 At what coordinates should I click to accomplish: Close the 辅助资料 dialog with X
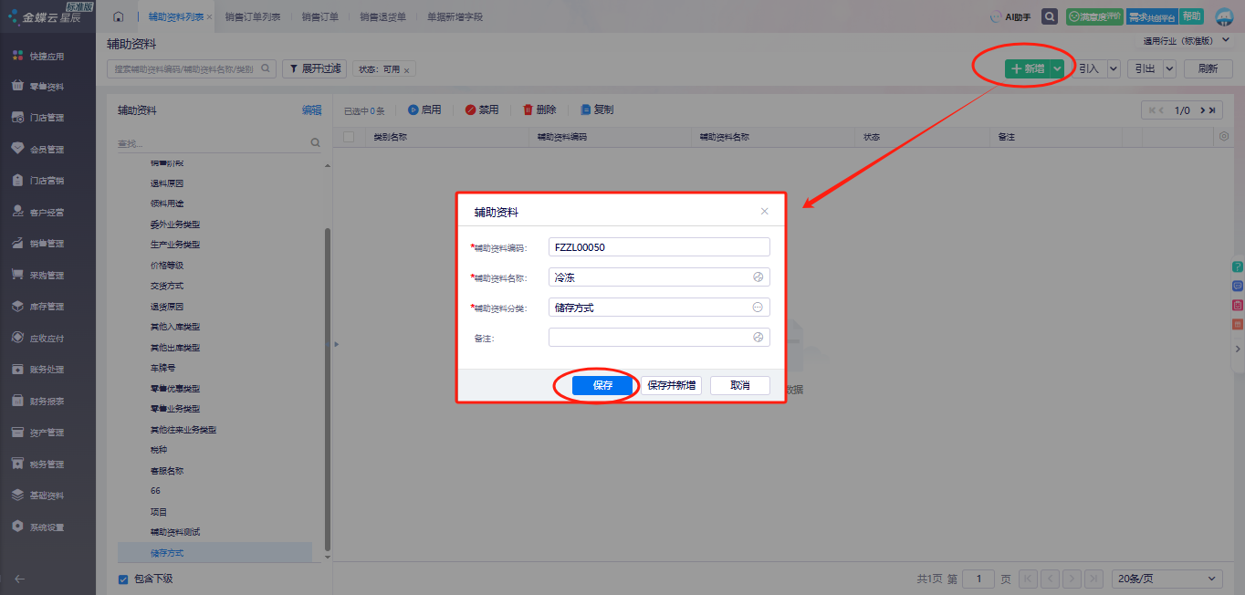click(x=765, y=212)
